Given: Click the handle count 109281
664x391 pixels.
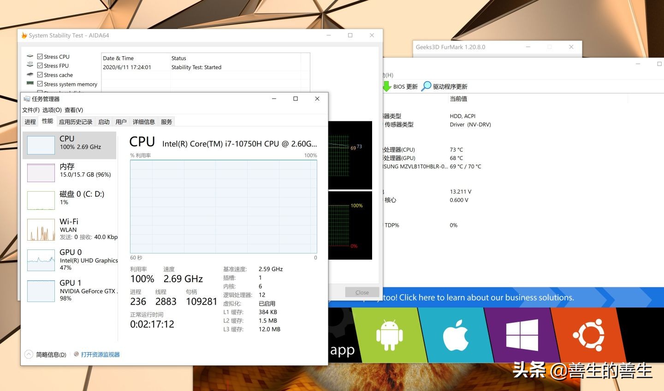Looking at the screenshot, I should coord(202,302).
